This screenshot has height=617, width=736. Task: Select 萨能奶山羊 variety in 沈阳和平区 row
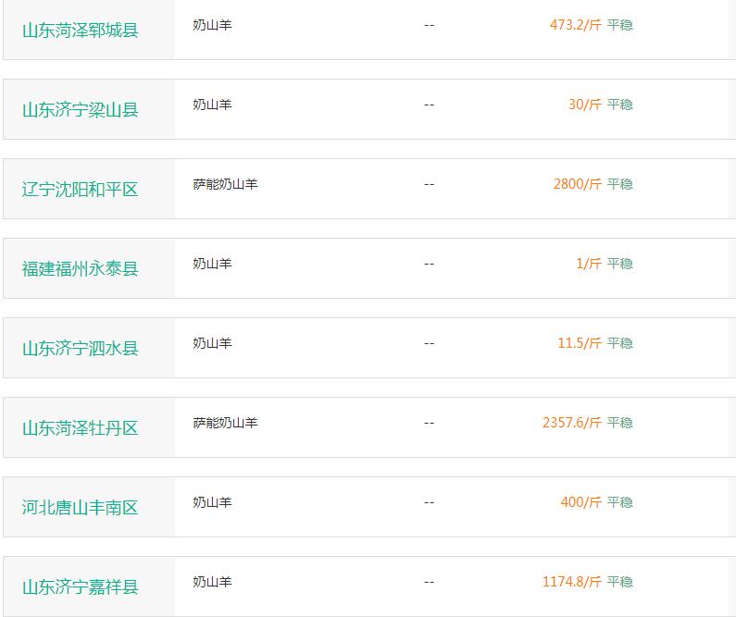coord(225,184)
